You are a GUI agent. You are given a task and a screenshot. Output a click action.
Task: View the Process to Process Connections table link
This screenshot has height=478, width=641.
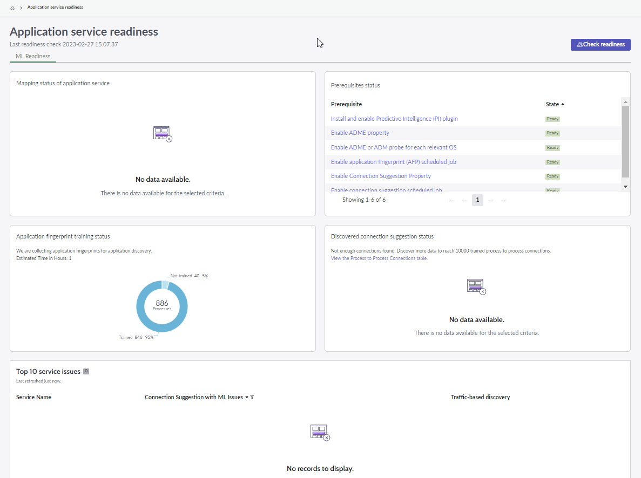click(379, 258)
